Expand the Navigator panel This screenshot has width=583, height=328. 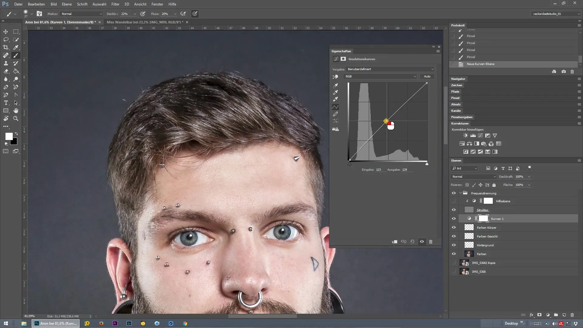click(458, 79)
